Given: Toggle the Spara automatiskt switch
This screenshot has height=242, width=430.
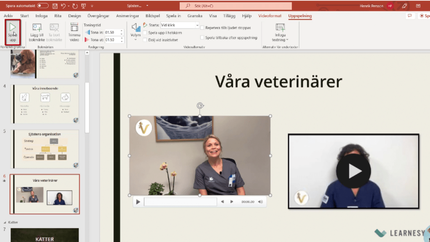Looking at the screenshot, I should [43, 6].
